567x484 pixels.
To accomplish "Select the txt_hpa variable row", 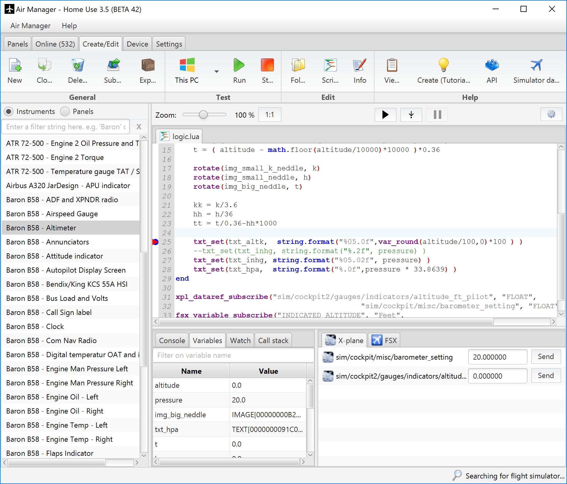I will pyautogui.click(x=229, y=429).
